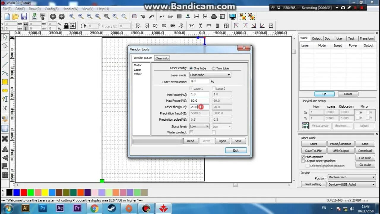Switch to the Clear info tab
Image resolution: width=380 pixels, height=214 pixels.
coord(162,58)
